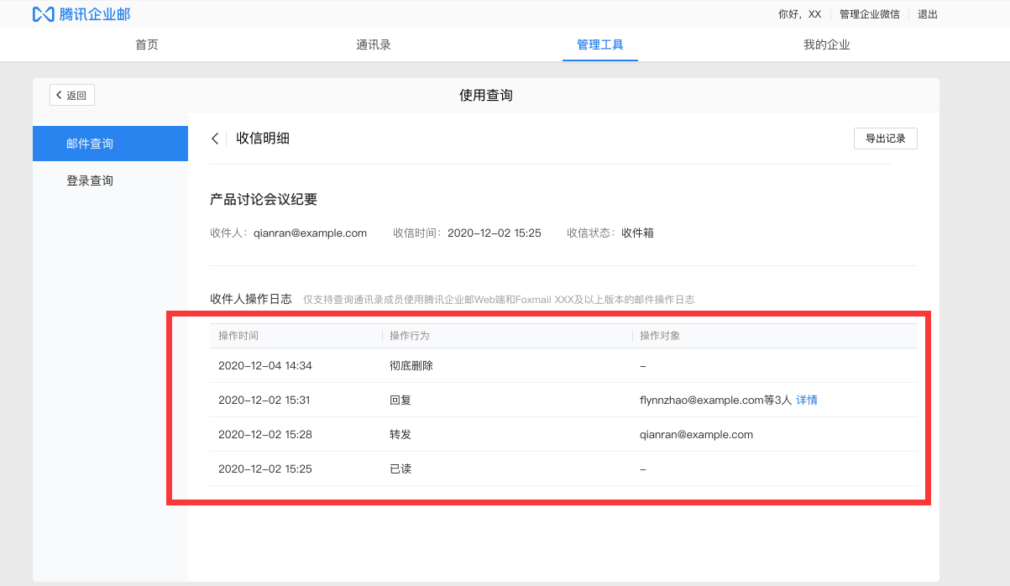Open 详情 next to flynnzhao@example.com
The width and height of the screenshot is (1010, 586).
(x=806, y=400)
